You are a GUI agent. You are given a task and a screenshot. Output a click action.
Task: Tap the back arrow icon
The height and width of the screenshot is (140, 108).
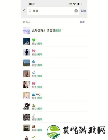click(x=24, y=11)
